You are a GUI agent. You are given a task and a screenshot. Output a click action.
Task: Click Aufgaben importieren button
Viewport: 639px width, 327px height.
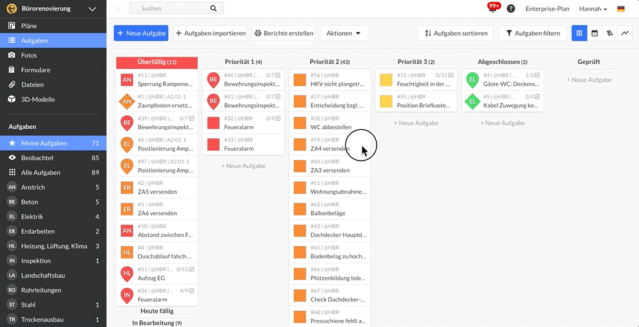point(211,33)
